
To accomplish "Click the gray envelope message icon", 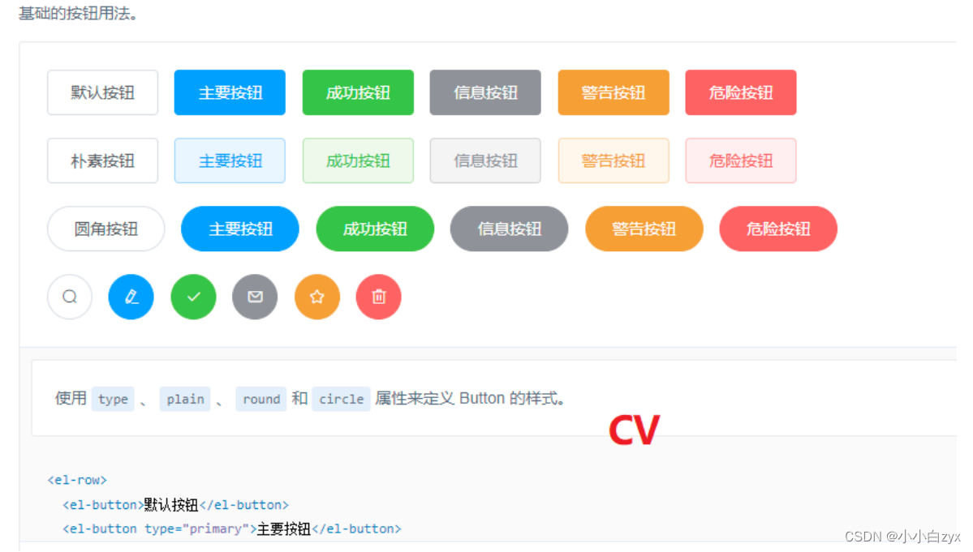I will coord(255,297).
